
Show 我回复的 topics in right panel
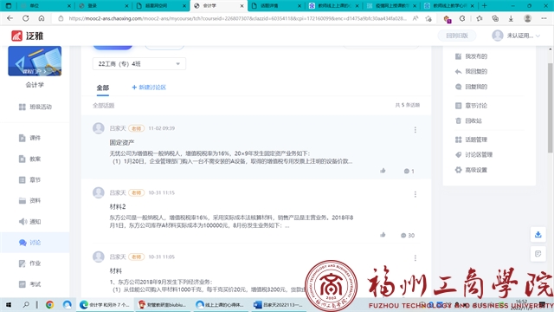click(x=471, y=71)
